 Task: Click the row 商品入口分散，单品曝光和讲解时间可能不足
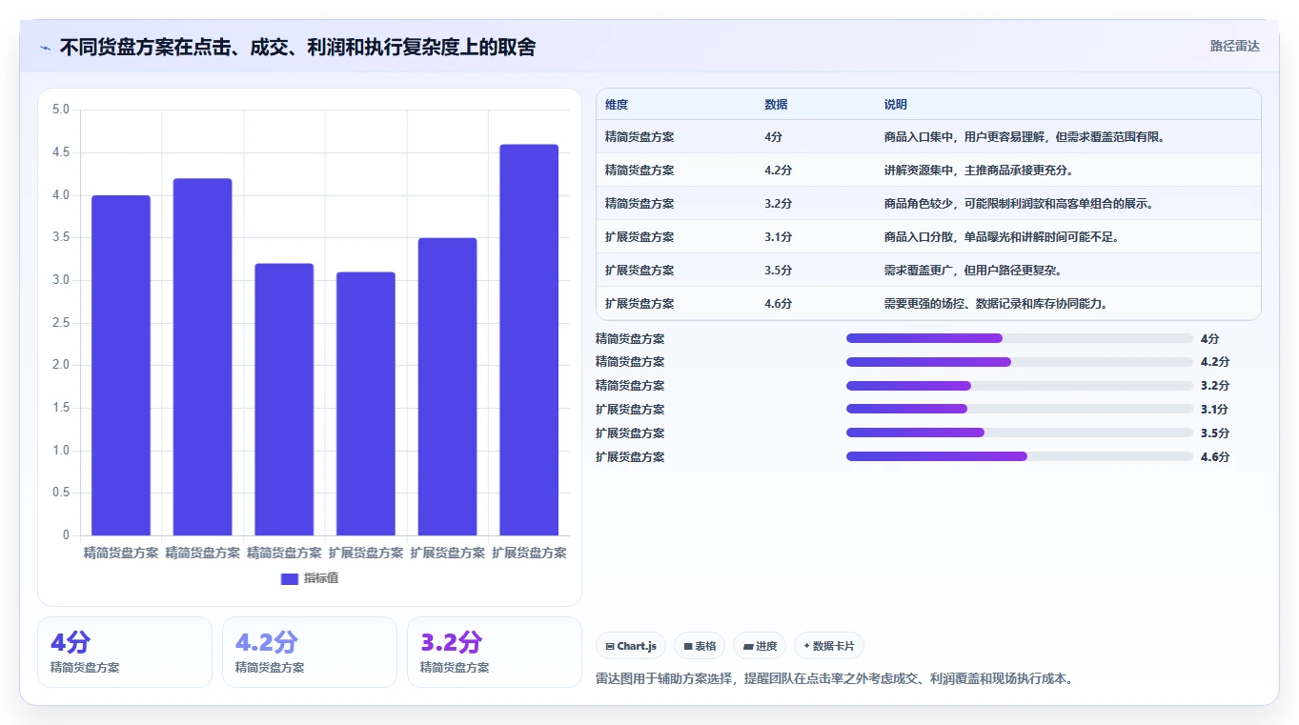928,236
